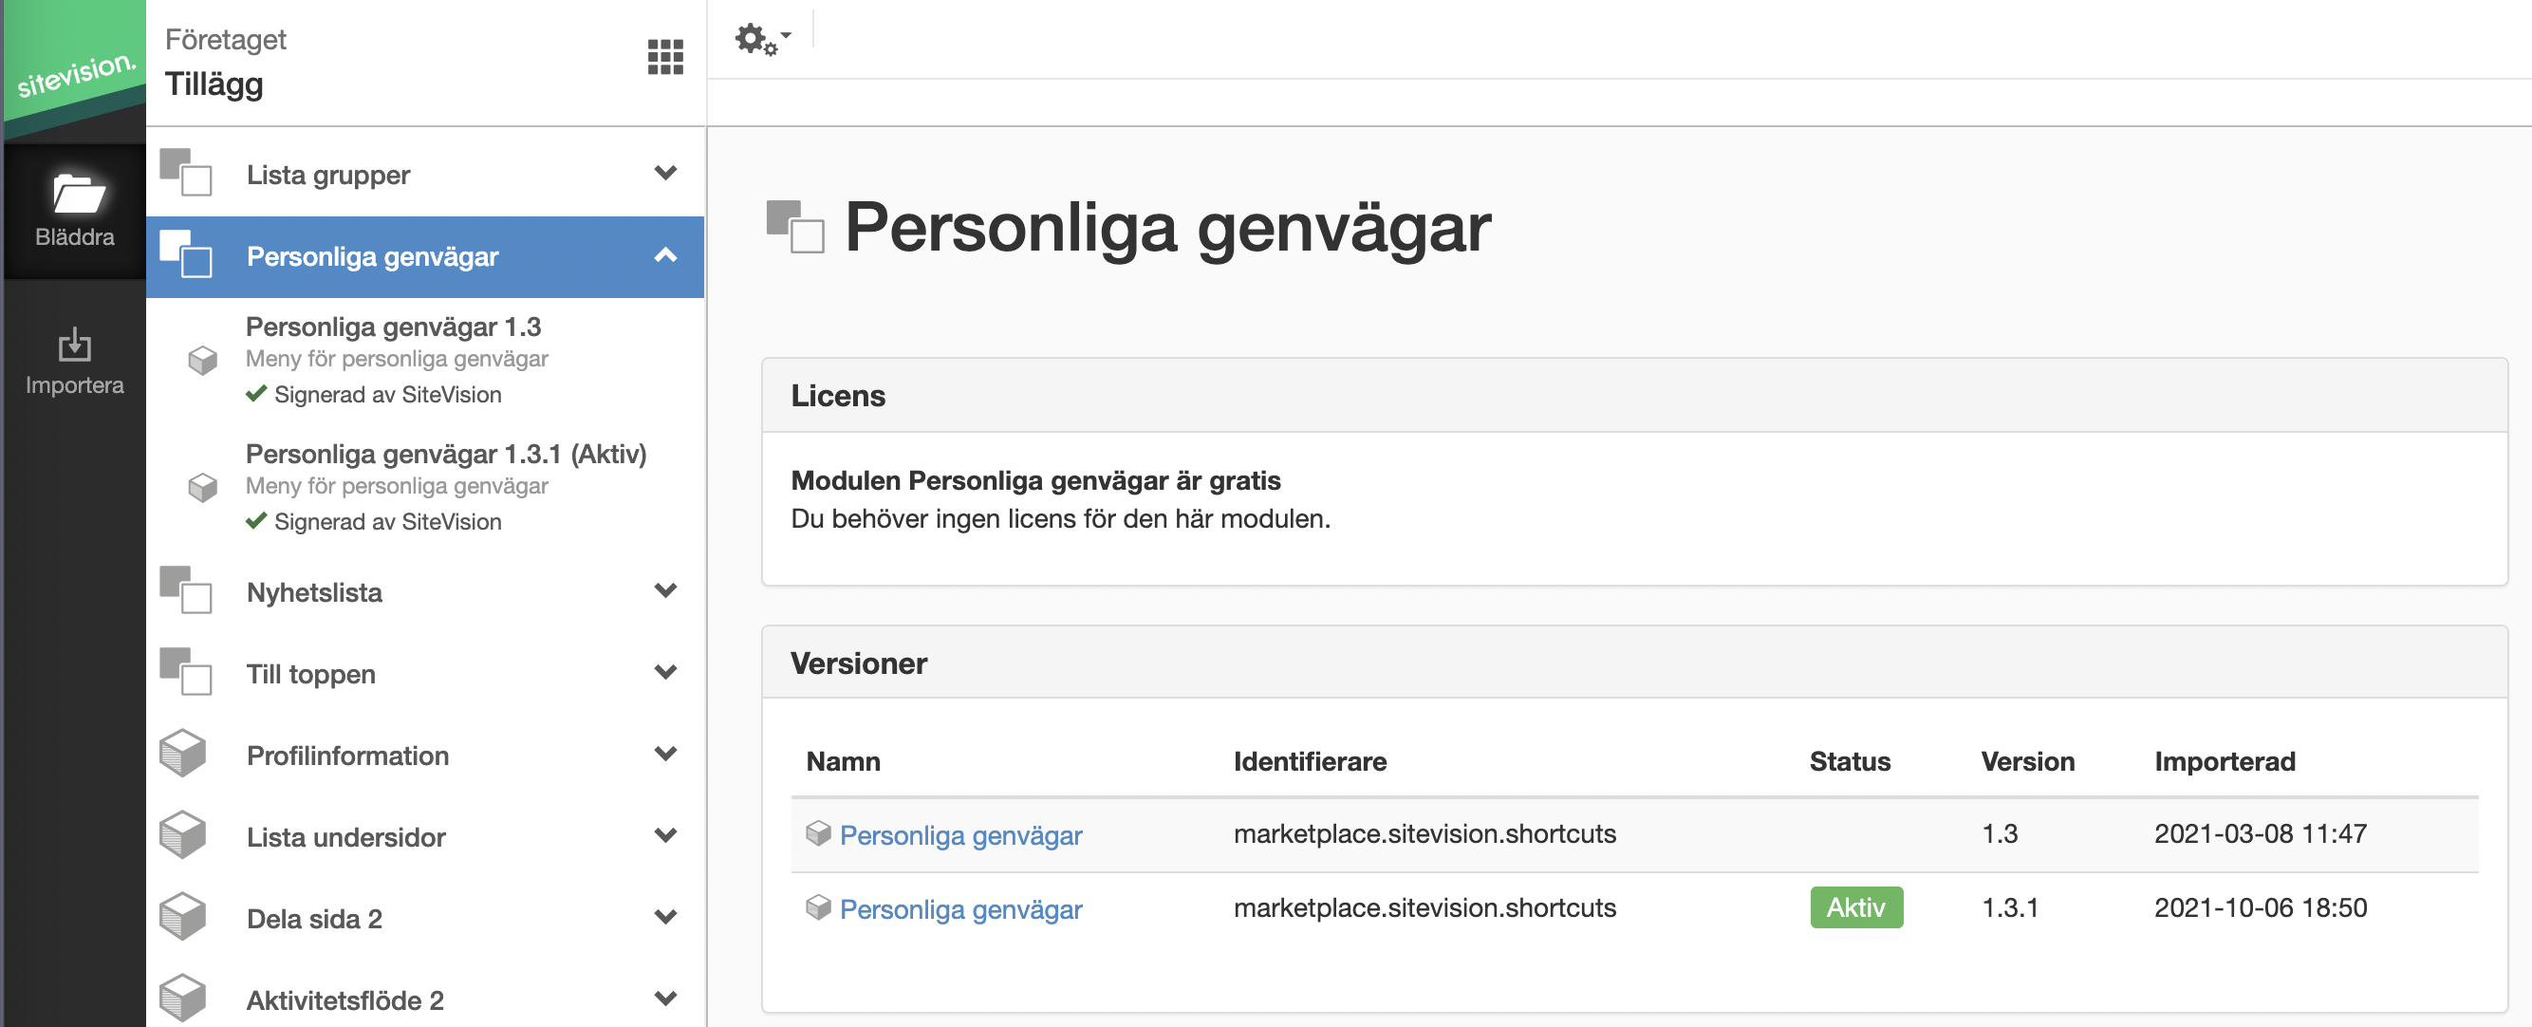2532x1027 pixels.
Task: Click the Dela sida 2 cube icon
Action: pos(183,917)
